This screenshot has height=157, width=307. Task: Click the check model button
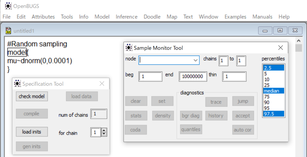tap(32, 96)
